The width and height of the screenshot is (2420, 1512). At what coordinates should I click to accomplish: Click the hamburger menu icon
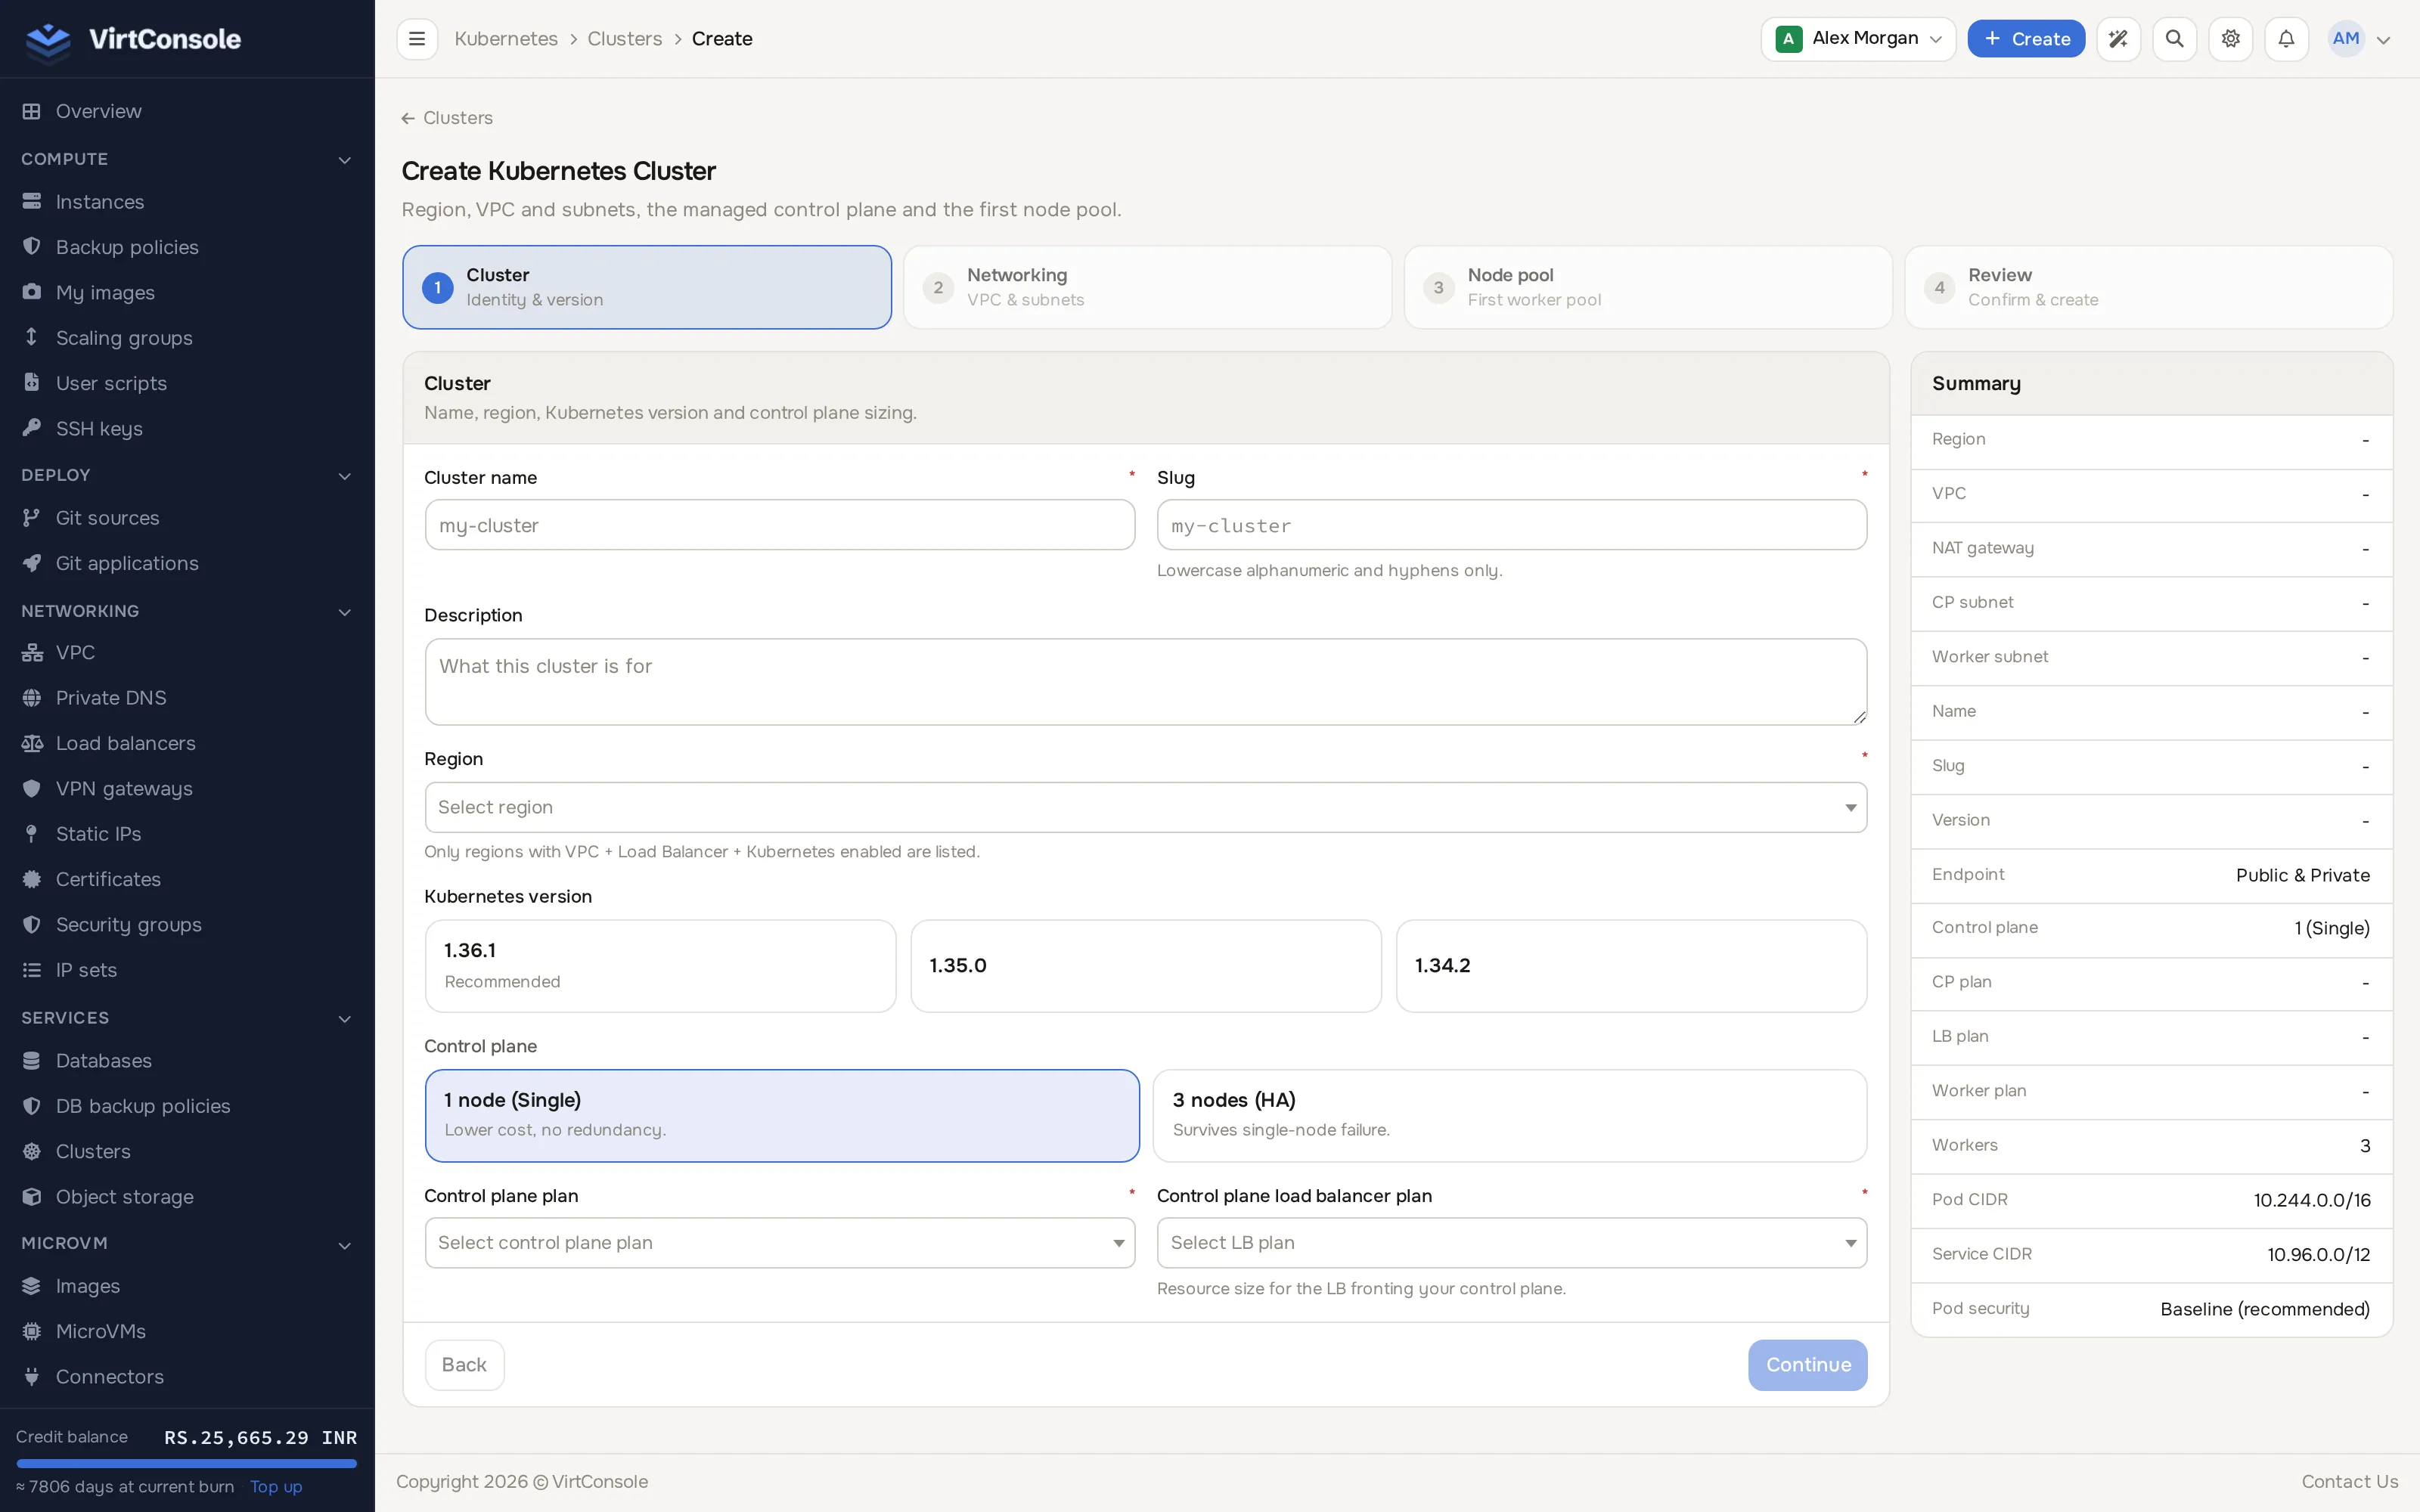417,39
